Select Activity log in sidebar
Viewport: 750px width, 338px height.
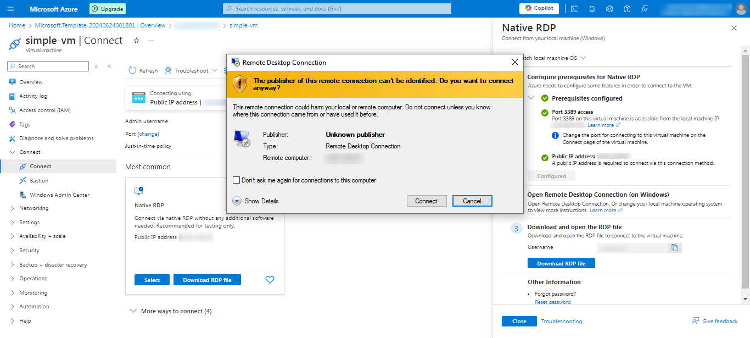(33, 96)
